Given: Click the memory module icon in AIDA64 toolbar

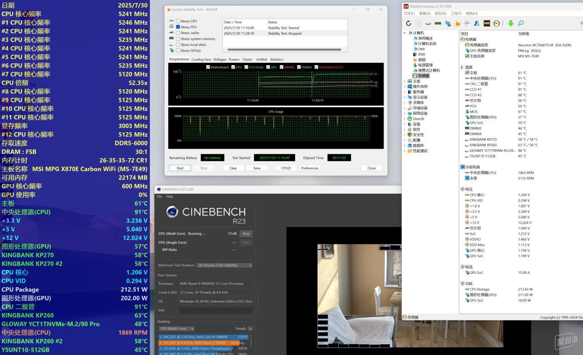Looking at the screenshot, I should pyautogui.click(x=438, y=24).
